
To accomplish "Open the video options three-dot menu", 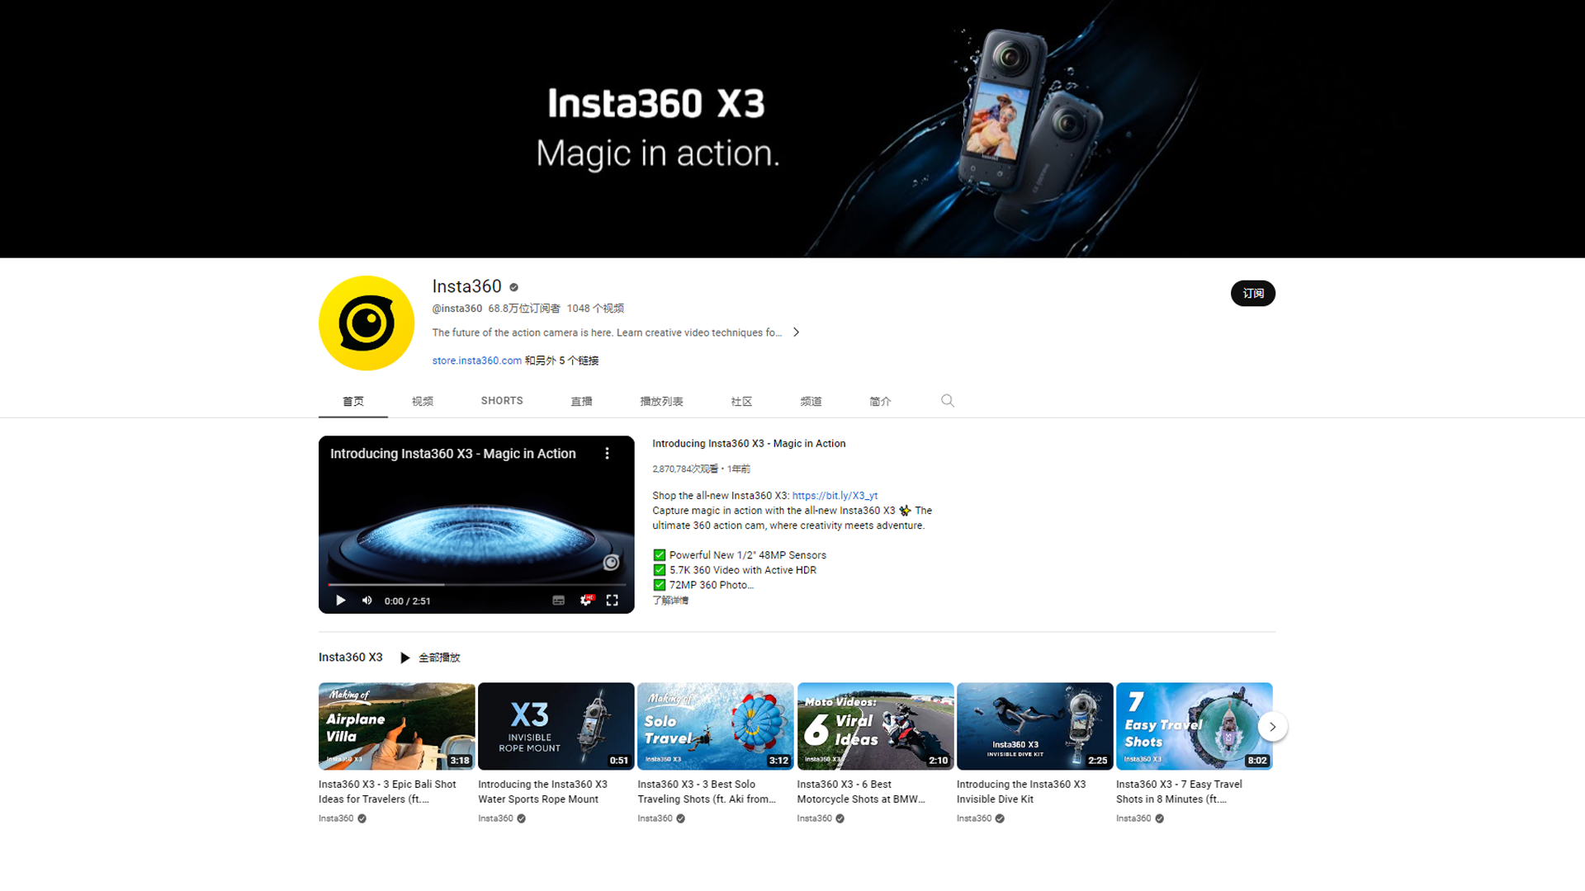I will click(x=608, y=453).
